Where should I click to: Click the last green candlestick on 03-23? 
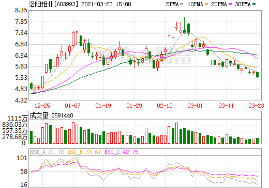[x=258, y=75]
